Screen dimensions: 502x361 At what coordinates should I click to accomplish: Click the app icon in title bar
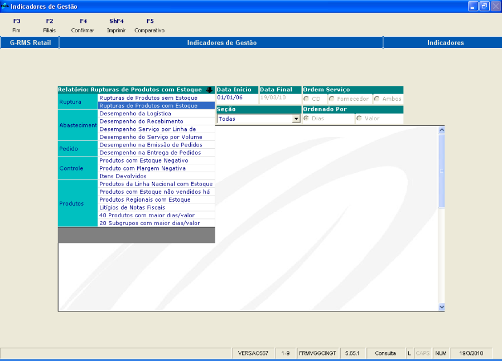coord(5,6)
